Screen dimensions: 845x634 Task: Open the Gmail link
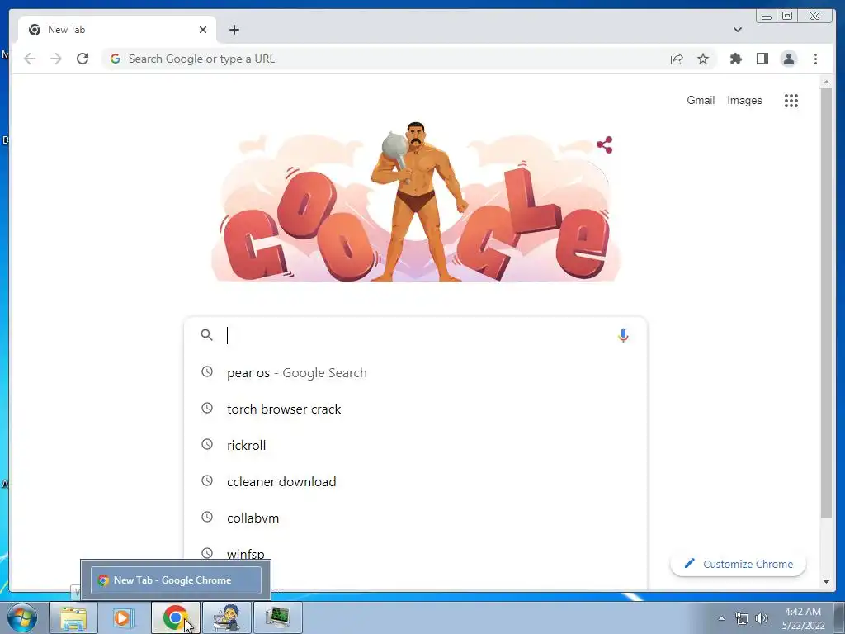click(x=700, y=100)
